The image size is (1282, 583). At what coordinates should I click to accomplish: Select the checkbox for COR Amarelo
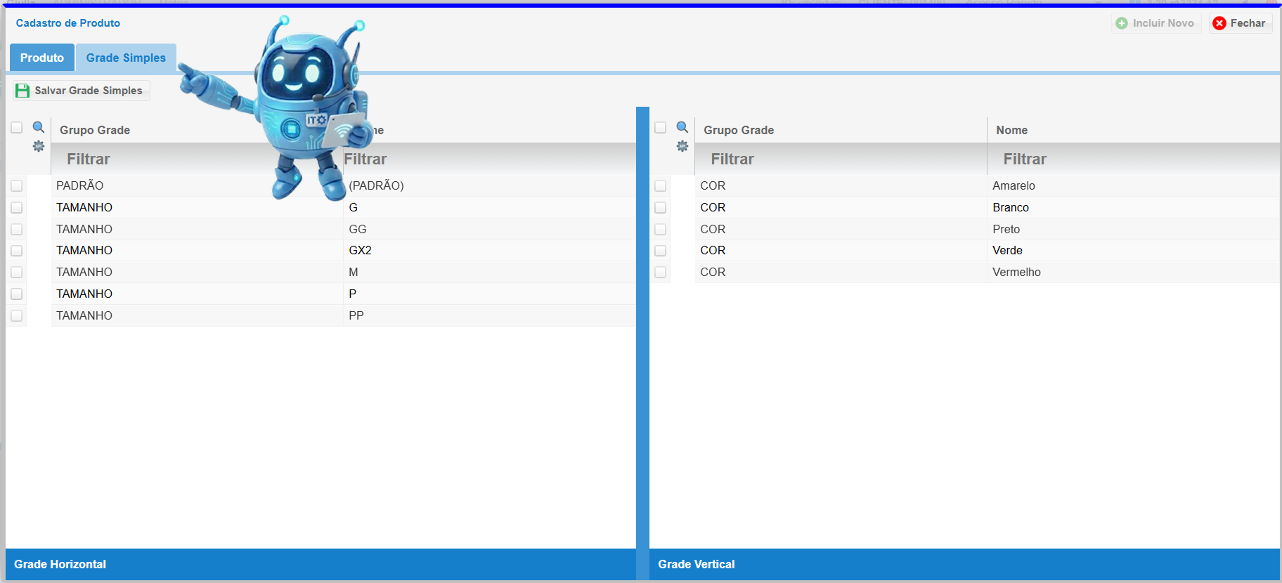661,186
